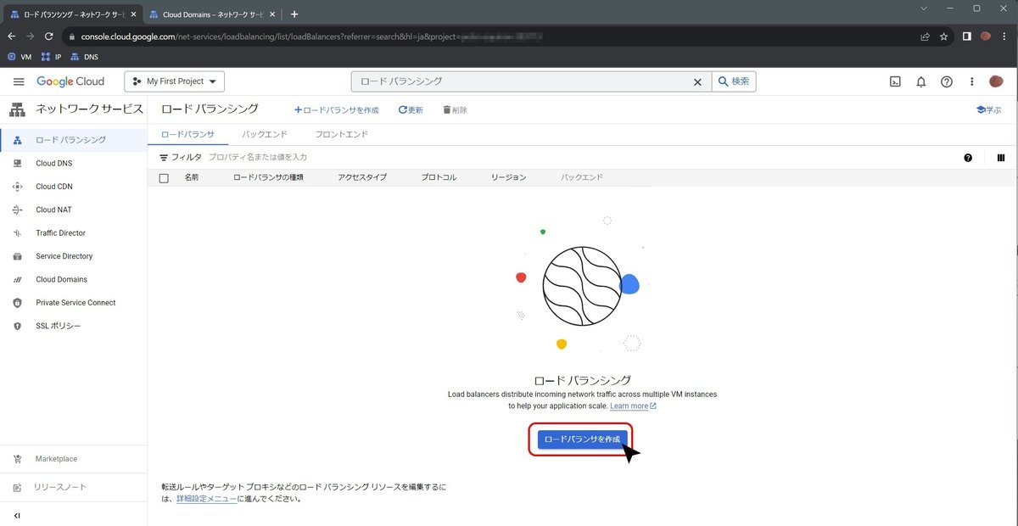Open Private Service Connect in the sidebar
1018x526 pixels.
pos(74,303)
